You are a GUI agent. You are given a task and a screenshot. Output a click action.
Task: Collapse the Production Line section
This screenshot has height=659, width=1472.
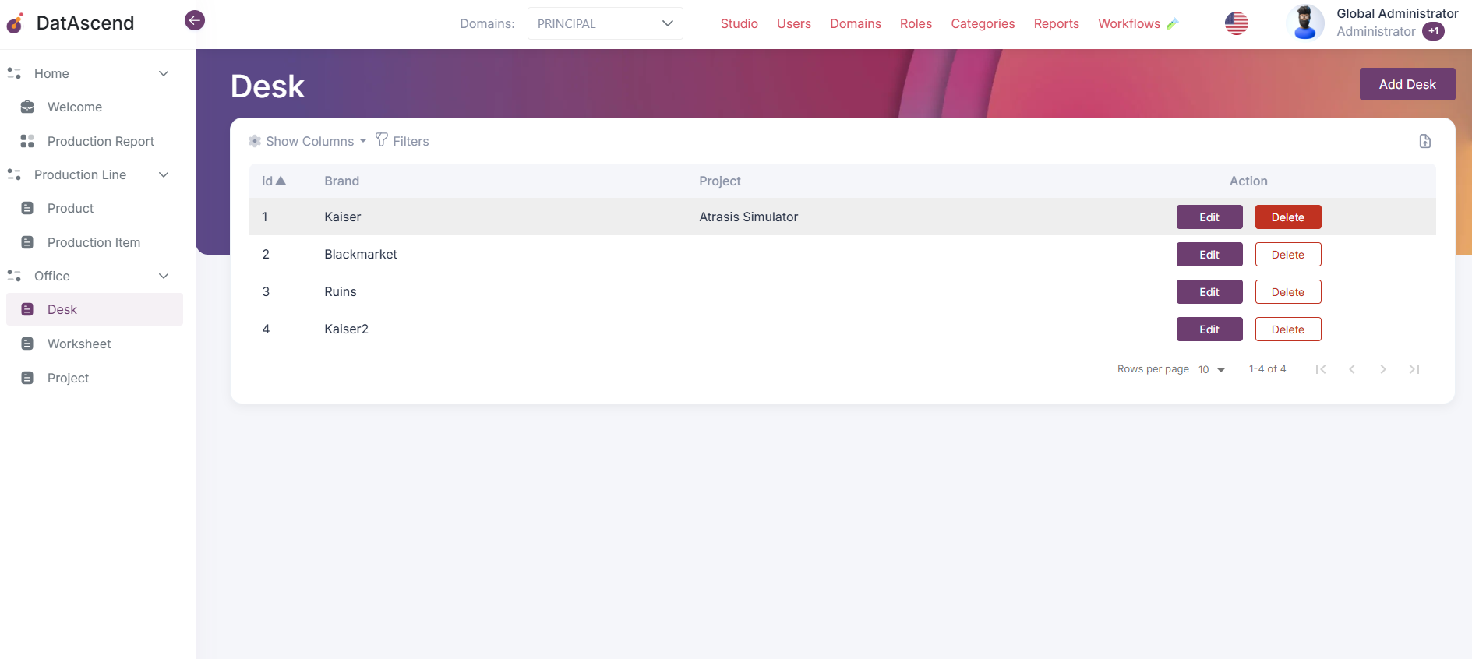[x=164, y=174]
